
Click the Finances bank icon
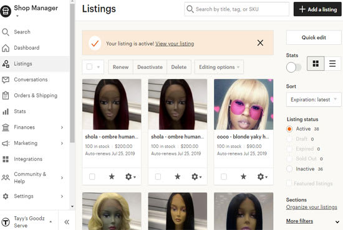point(6,127)
